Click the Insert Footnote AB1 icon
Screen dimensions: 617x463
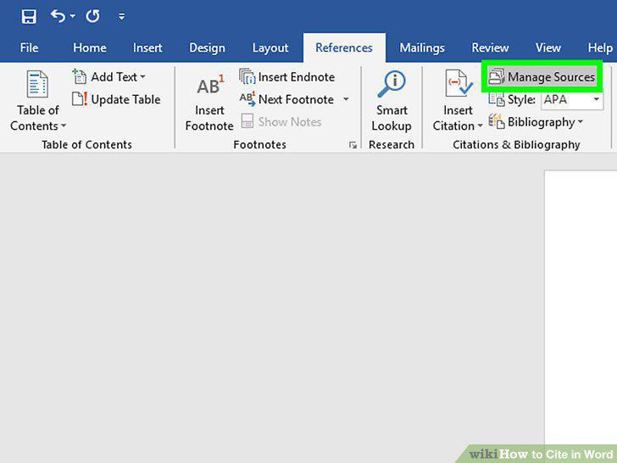point(209,85)
